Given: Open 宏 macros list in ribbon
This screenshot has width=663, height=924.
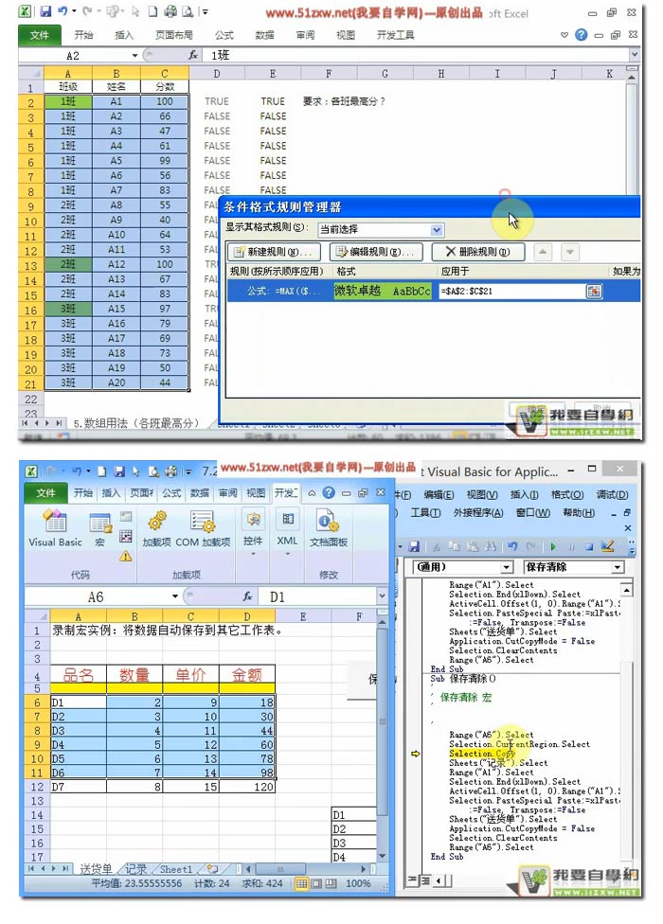Looking at the screenshot, I should click(x=99, y=529).
